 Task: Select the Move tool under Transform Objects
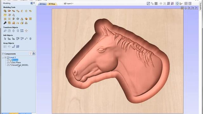[x=5, y=31]
